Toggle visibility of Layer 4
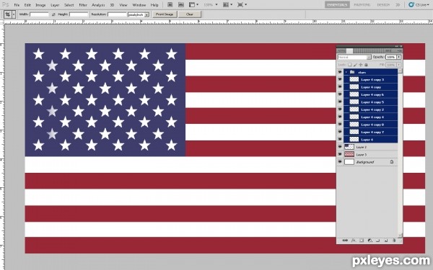 click(340, 140)
